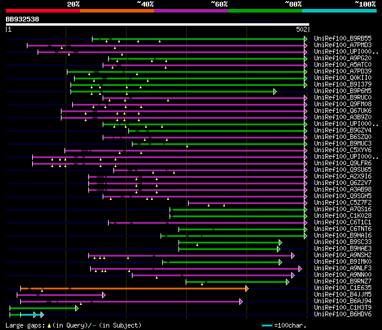Select the UniRef100_C1E635 label
The width and height of the screenshot is (382, 330).
[x=343, y=288]
